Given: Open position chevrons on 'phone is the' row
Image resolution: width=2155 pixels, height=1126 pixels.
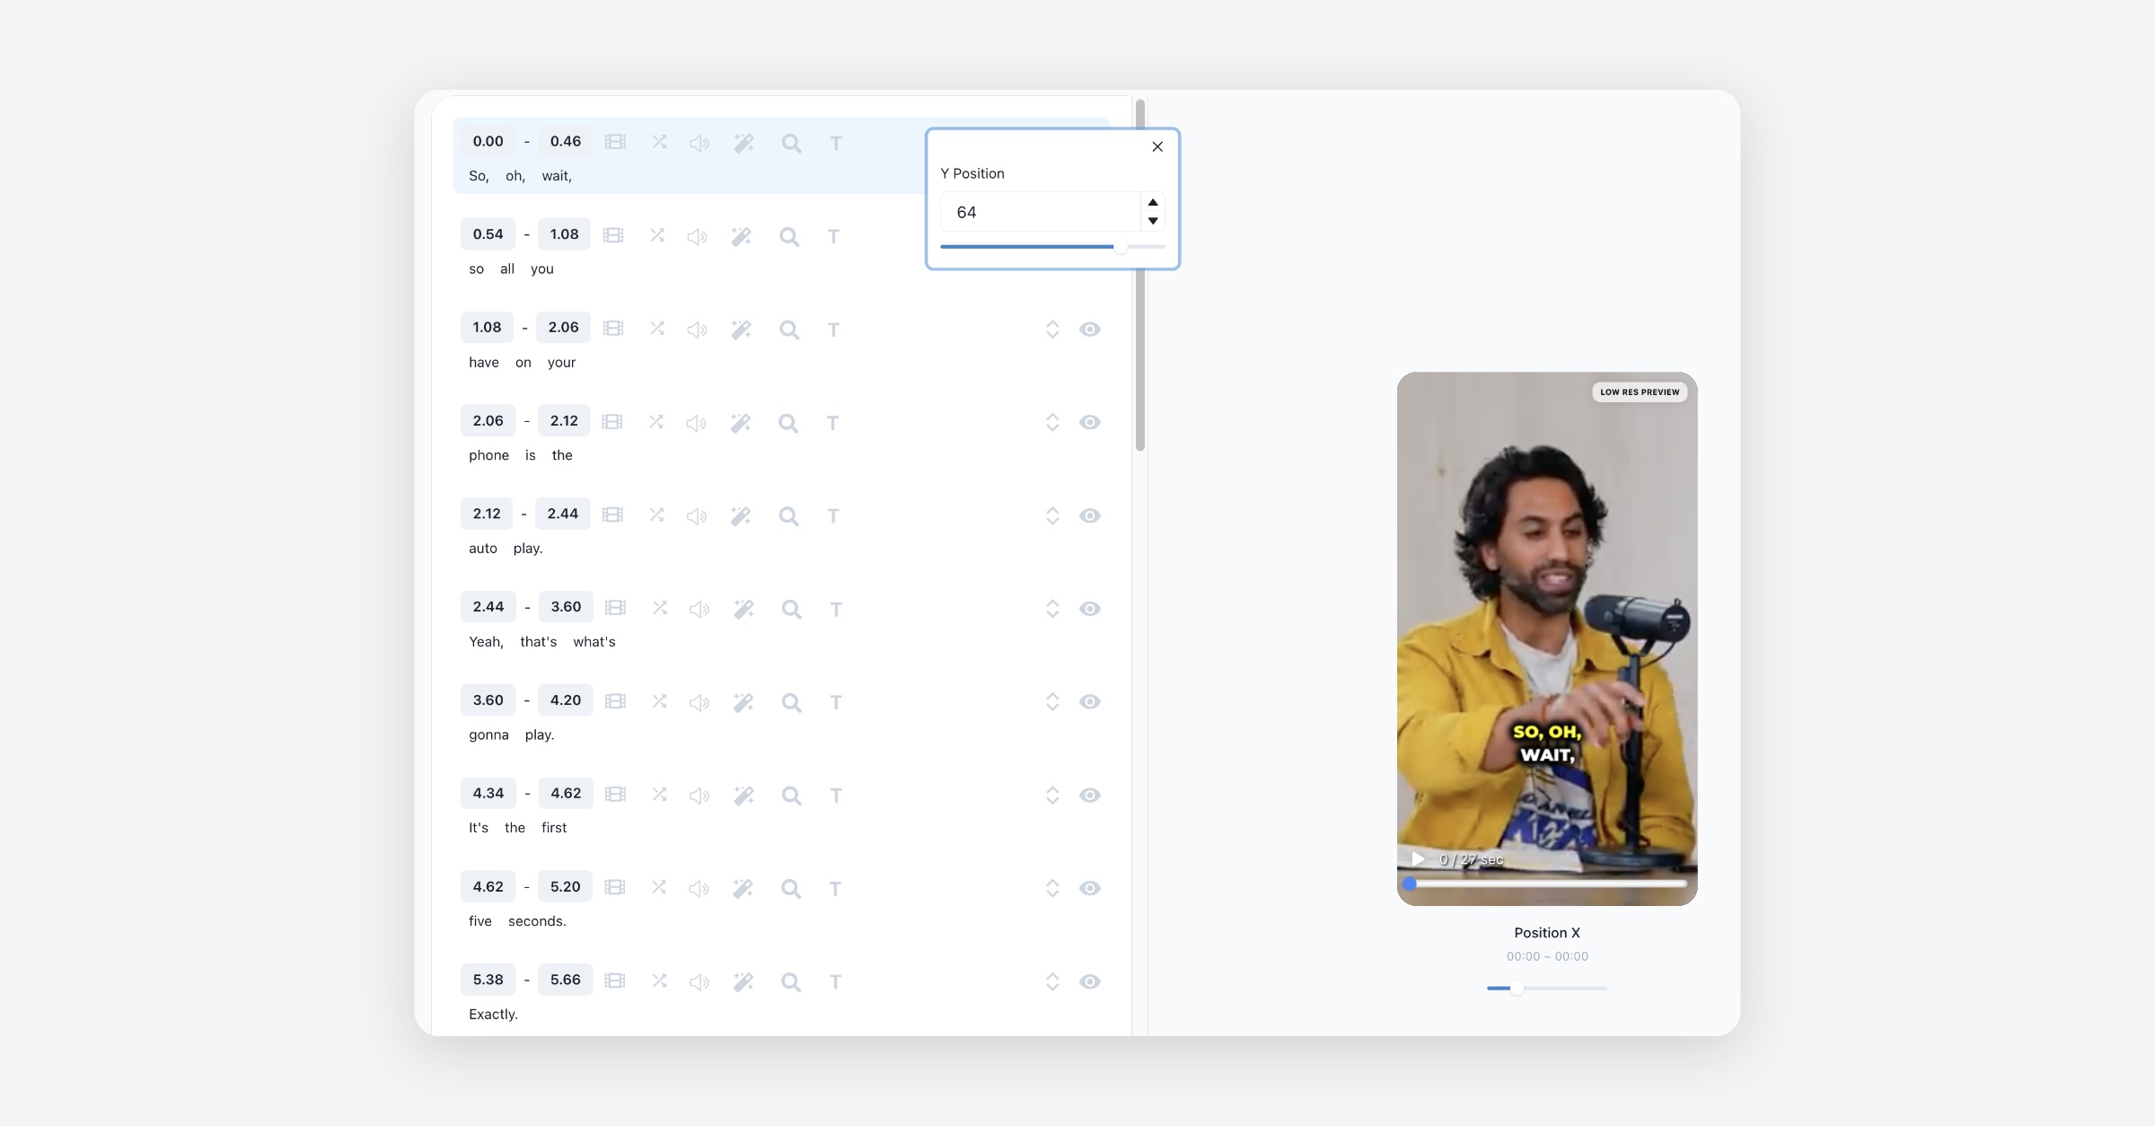Looking at the screenshot, I should (1052, 422).
